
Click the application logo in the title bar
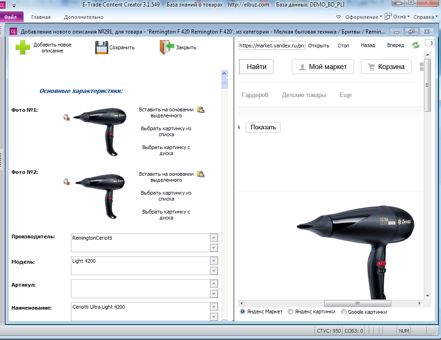click(2, 5)
